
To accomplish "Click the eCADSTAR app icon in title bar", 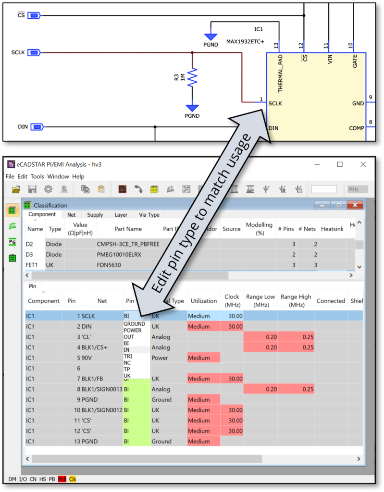I will (11, 164).
